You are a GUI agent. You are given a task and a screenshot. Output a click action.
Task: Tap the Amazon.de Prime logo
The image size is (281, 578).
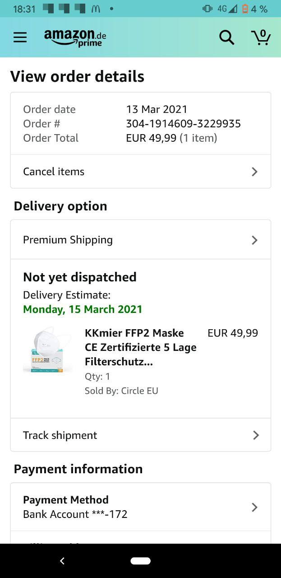coord(75,37)
